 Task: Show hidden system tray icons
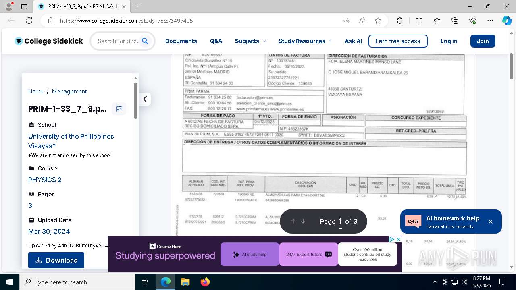[x=435, y=282]
